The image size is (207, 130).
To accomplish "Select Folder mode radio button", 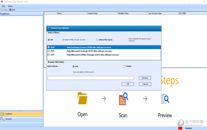I will 124,66.
